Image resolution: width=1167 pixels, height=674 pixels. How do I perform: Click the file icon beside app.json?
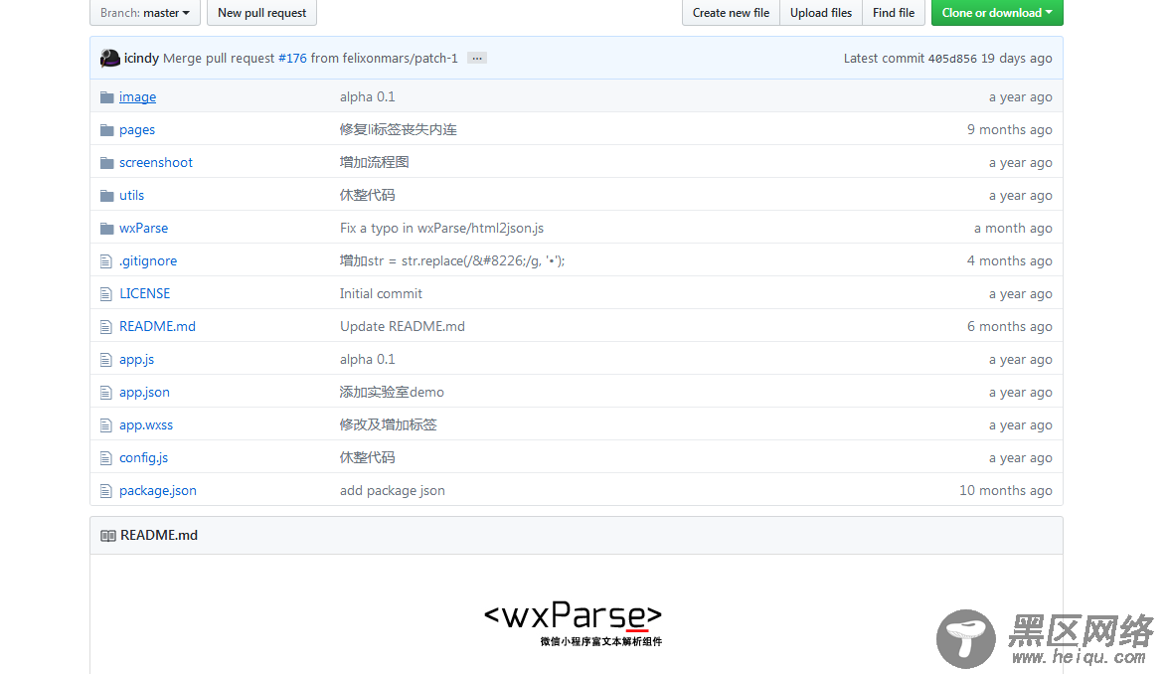pyautogui.click(x=105, y=392)
